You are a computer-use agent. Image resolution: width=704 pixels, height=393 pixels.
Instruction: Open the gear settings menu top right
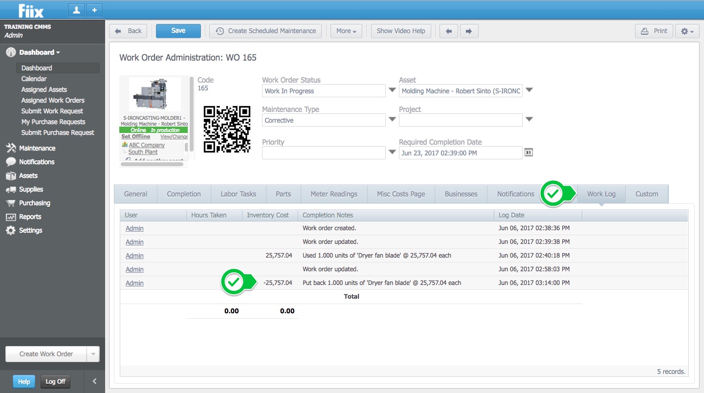(687, 31)
